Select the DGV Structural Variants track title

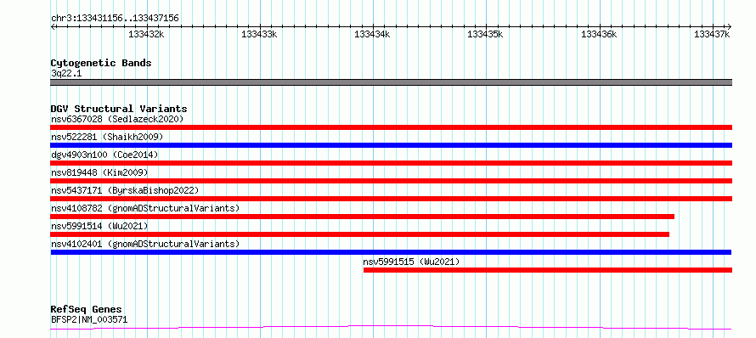[x=119, y=109]
